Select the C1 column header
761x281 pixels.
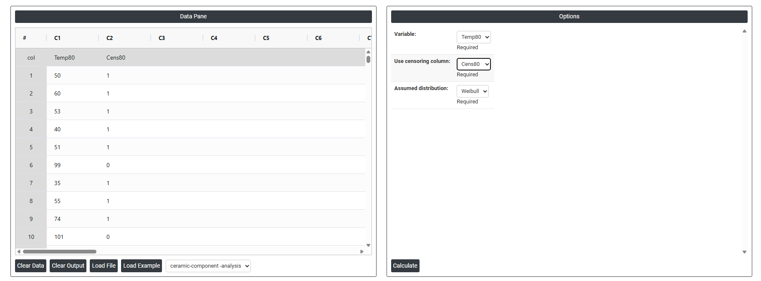[57, 38]
